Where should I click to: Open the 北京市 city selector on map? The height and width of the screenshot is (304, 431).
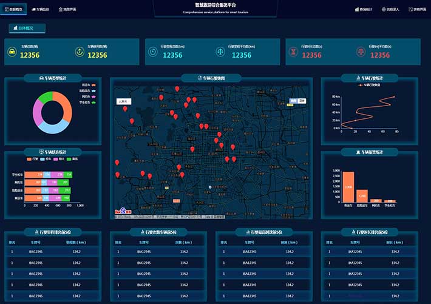click(123, 101)
